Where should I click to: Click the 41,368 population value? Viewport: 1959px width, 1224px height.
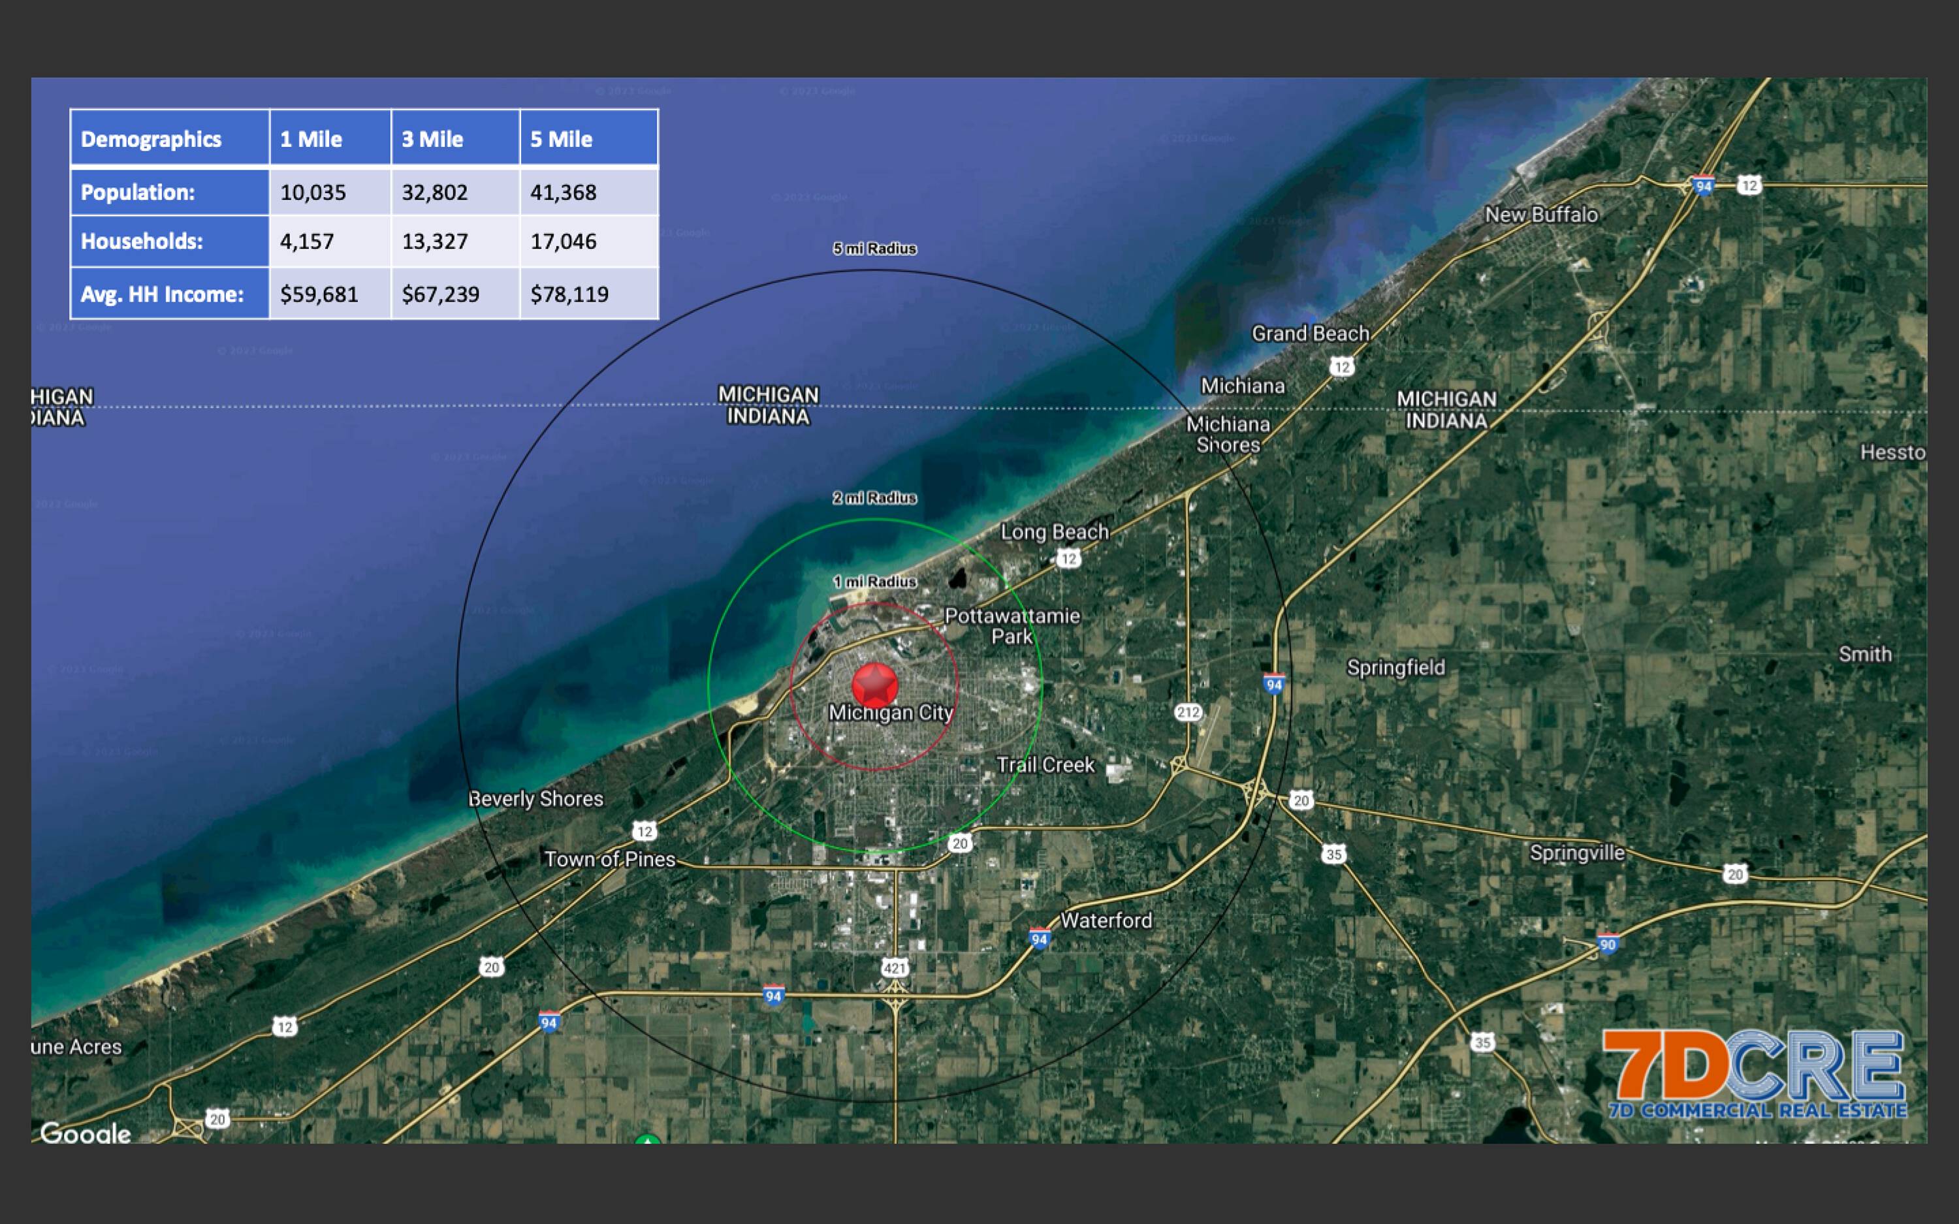[x=564, y=193]
